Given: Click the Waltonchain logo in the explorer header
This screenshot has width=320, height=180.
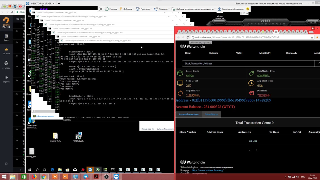Looking at the screenshot, I should coord(192,46).
